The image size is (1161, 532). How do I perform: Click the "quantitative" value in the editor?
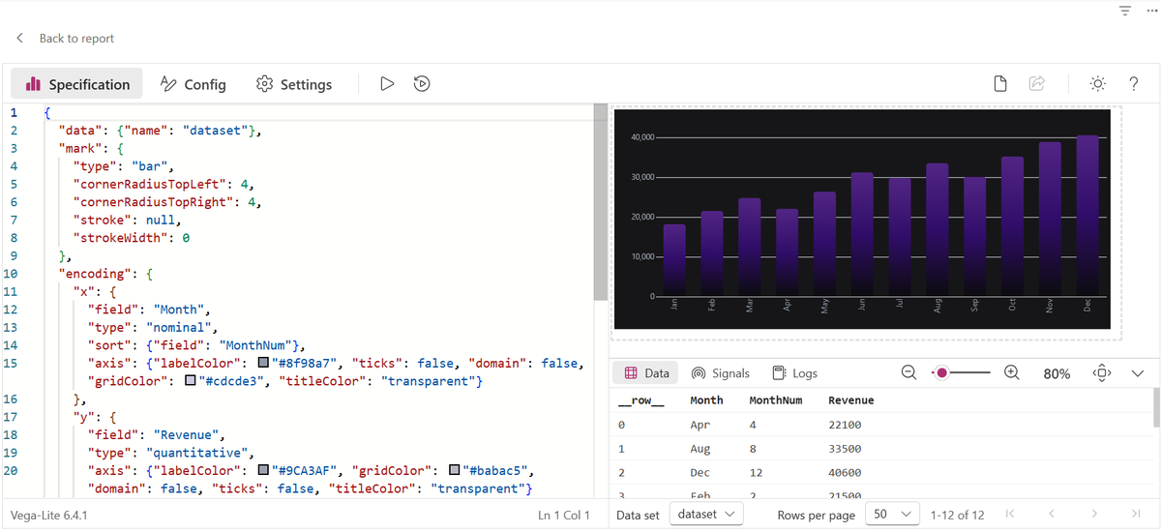[196, 453]
